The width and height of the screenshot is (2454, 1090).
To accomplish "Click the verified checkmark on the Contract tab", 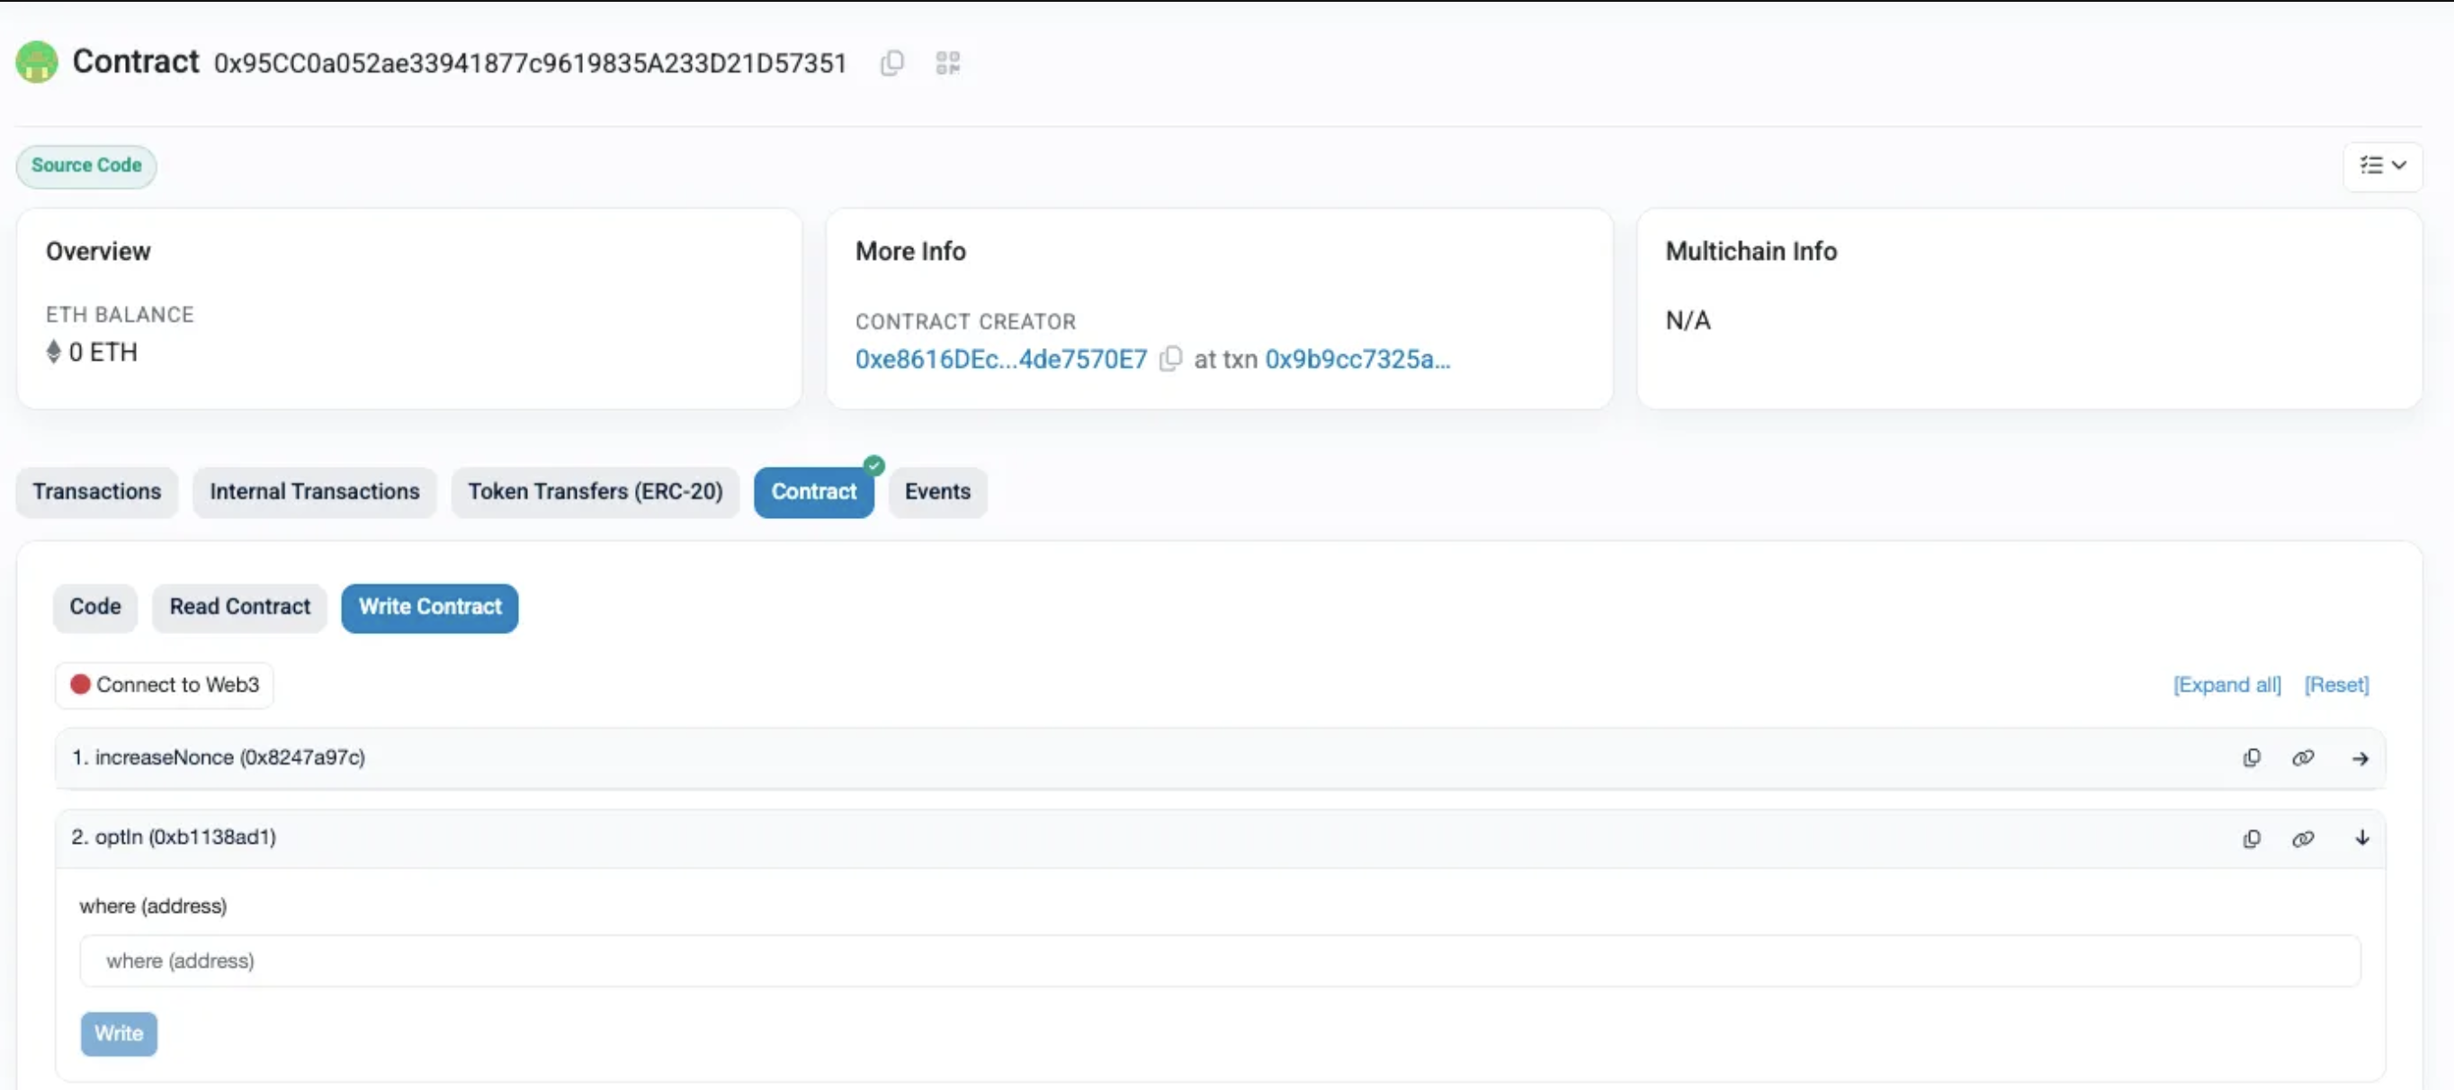I will click(x=873, y=466).
